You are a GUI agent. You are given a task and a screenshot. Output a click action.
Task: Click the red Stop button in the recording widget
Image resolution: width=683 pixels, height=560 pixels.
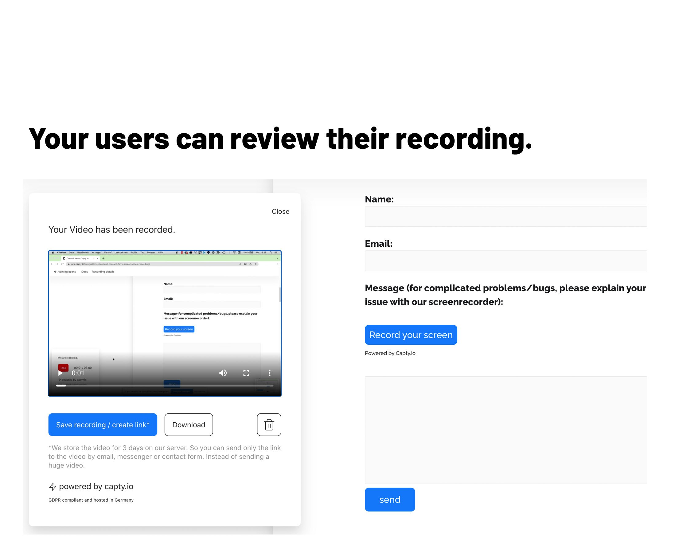point(64,368)
